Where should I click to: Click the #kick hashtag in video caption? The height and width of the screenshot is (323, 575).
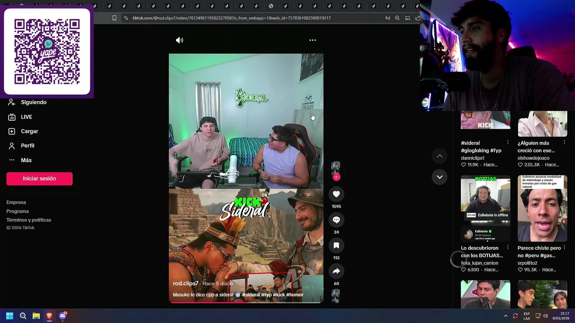pyautogui.click(x=279, y=295)
